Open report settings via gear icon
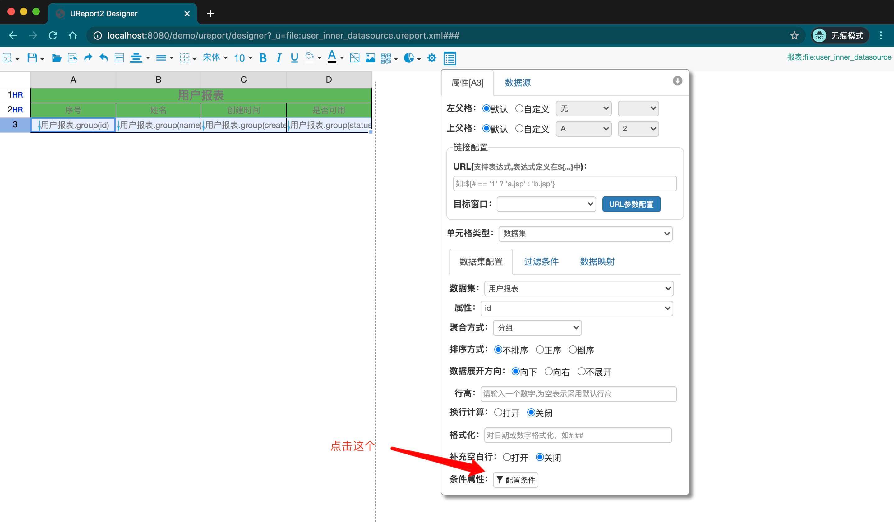This screenshot has height=525, width=894. coord(432,58)
